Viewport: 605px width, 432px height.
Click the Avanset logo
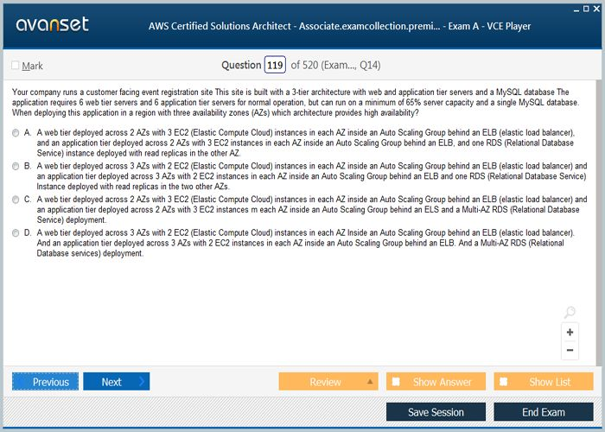[x=52, y=24]
